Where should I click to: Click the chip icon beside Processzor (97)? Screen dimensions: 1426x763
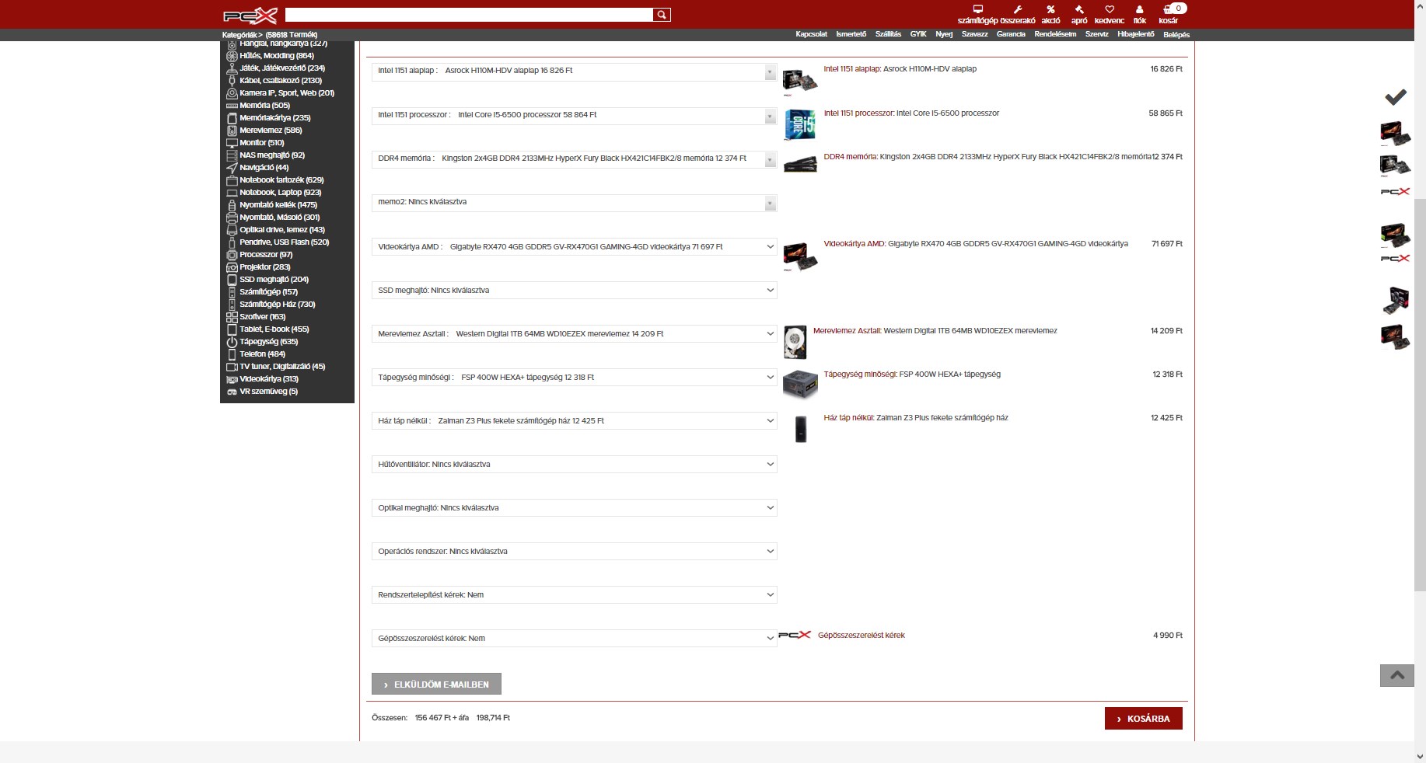point(232,255)
